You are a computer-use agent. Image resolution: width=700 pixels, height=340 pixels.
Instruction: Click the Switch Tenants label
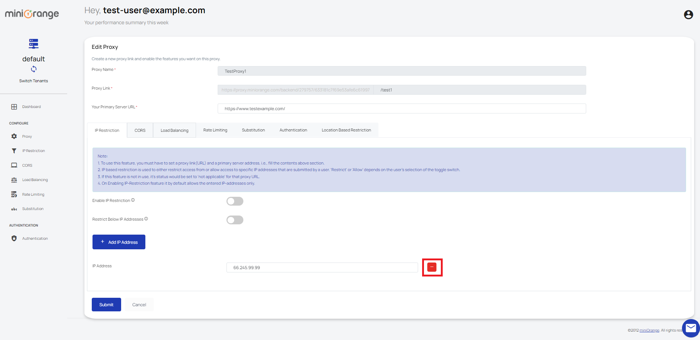coord(33,81)
